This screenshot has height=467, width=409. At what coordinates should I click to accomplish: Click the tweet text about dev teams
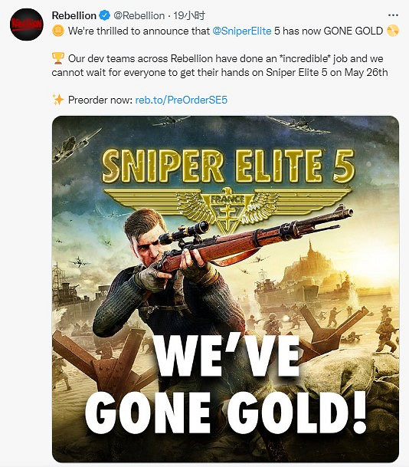point(220,65)
